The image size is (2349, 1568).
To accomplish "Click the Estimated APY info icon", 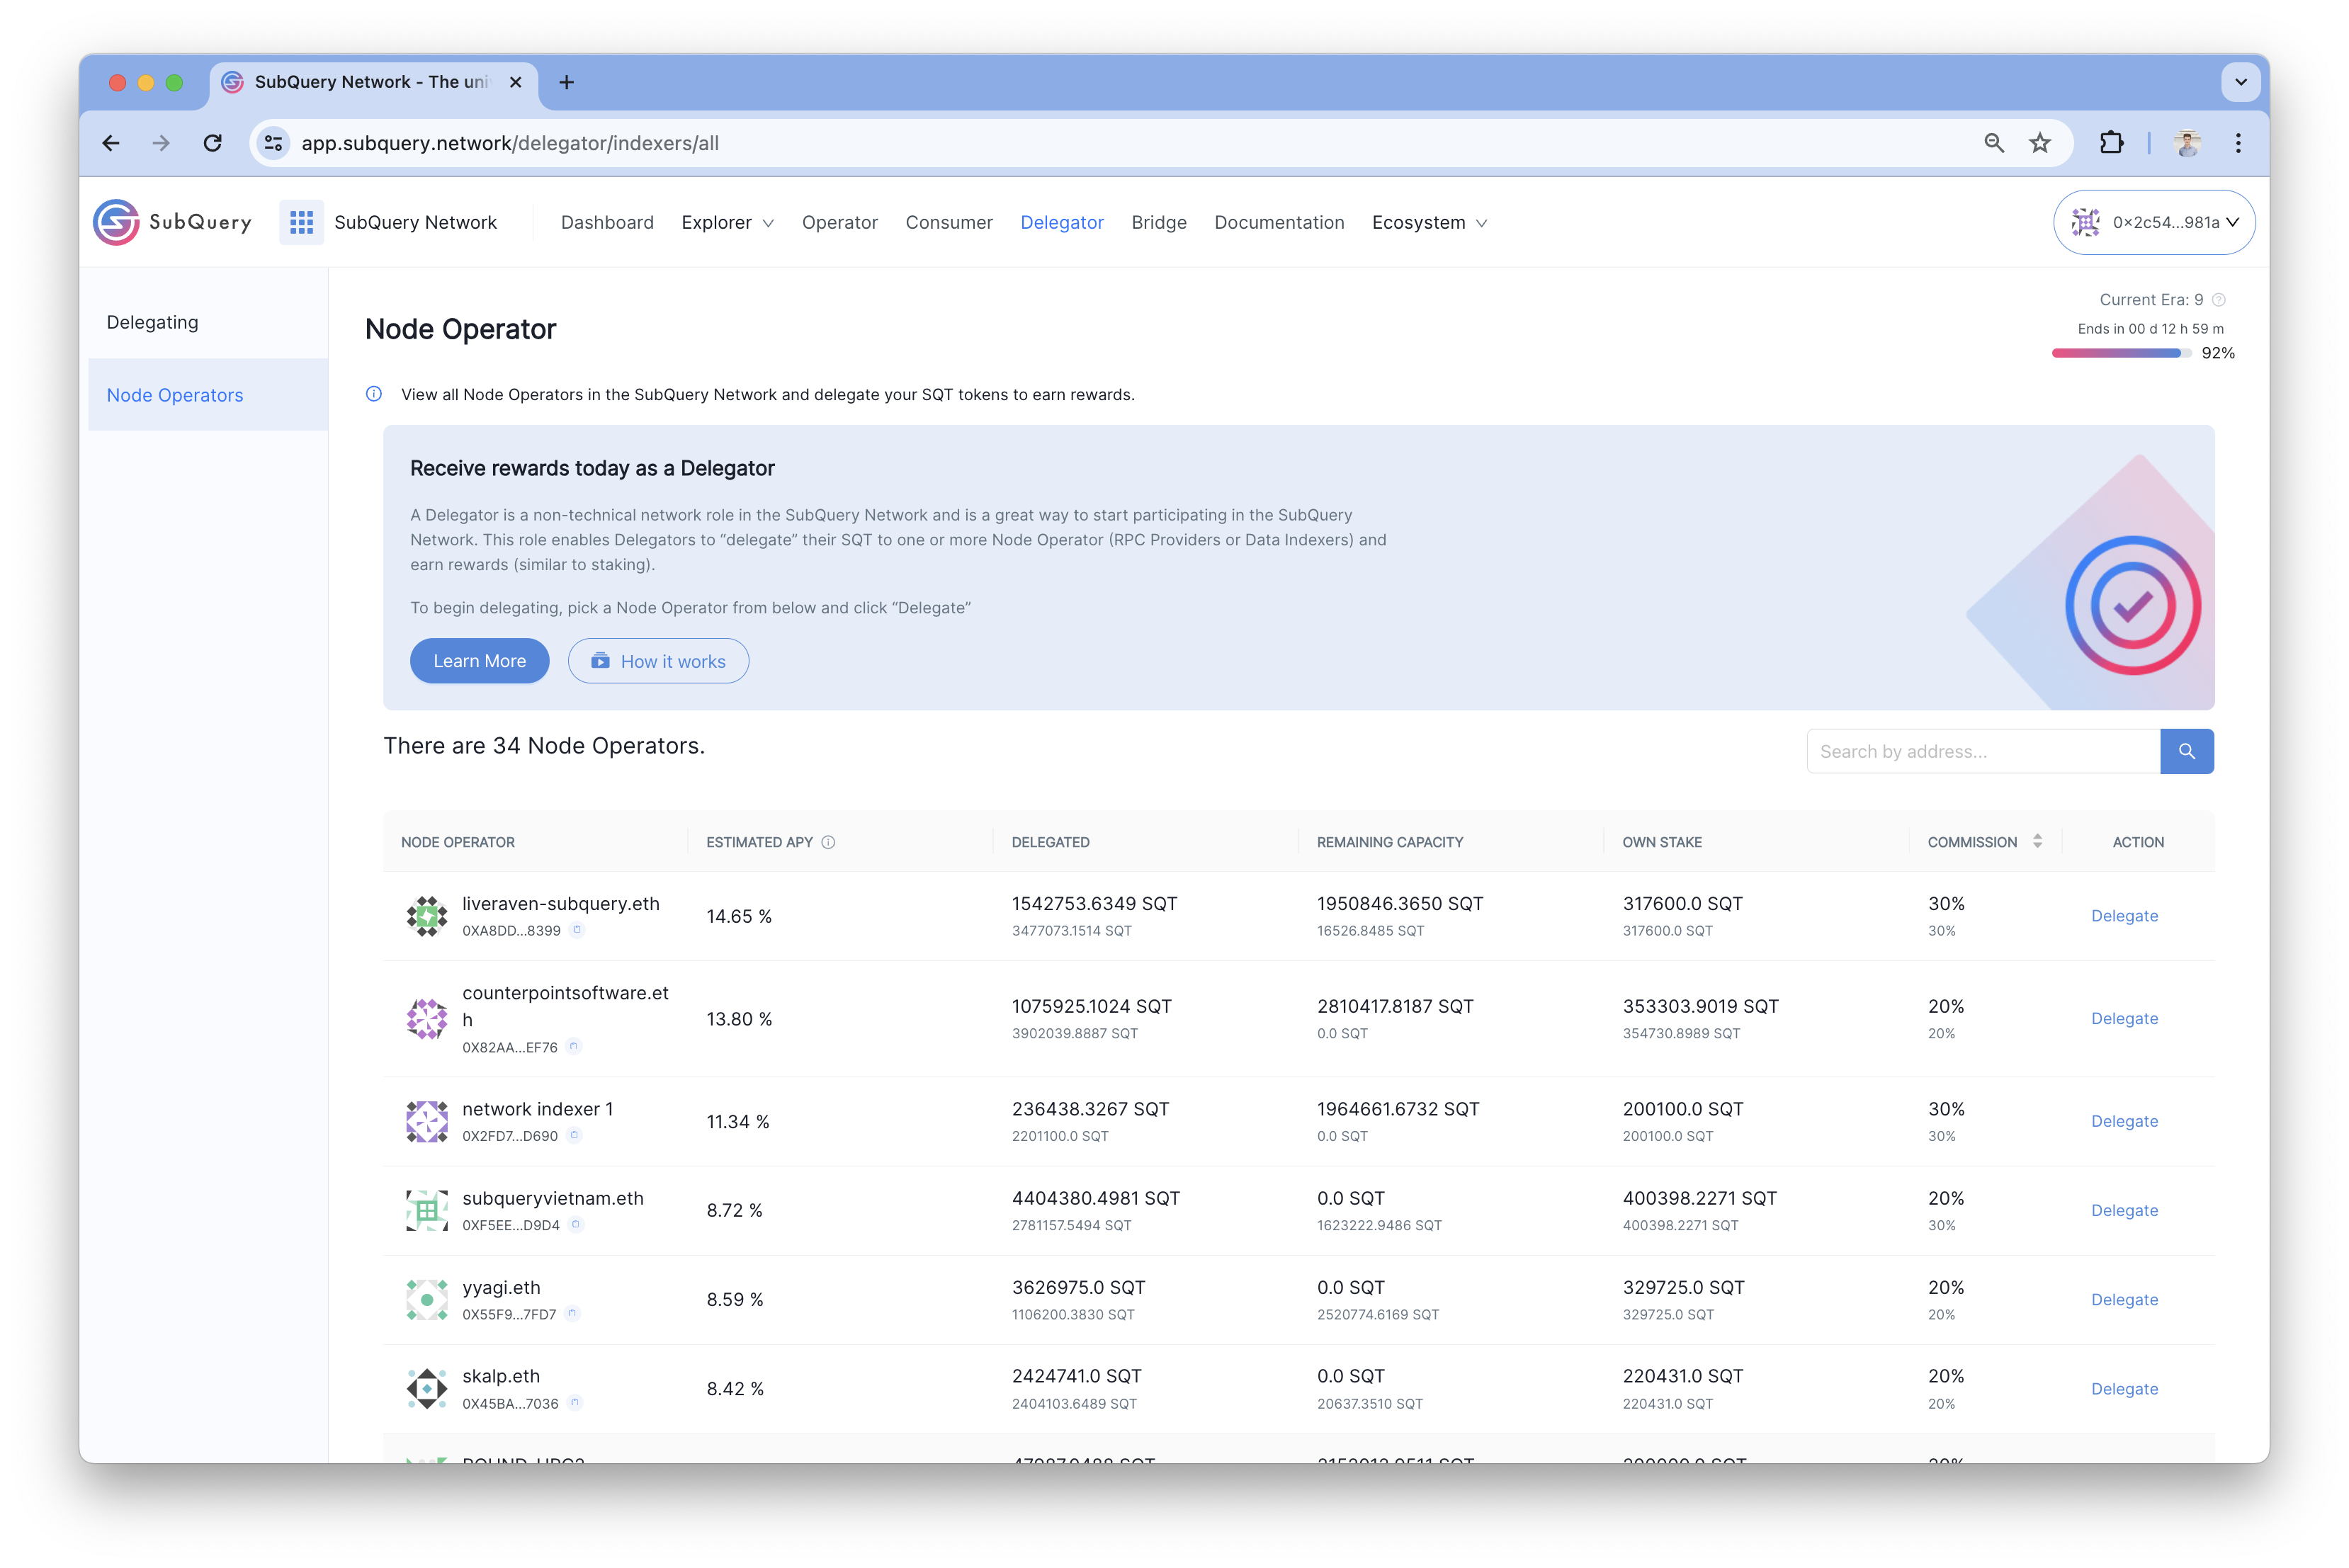I will point(828,842).
